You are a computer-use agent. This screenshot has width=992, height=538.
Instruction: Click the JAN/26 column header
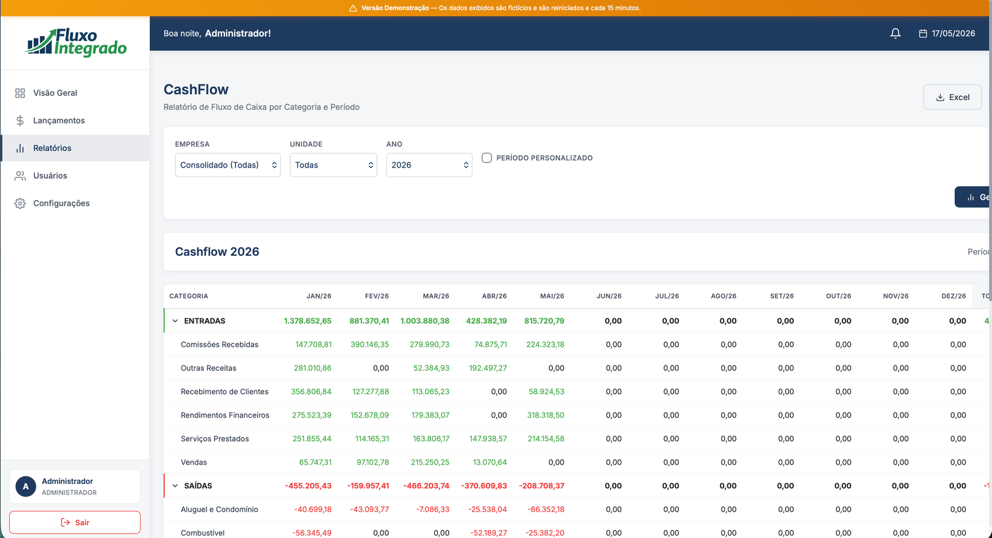[x=319, y=296]
